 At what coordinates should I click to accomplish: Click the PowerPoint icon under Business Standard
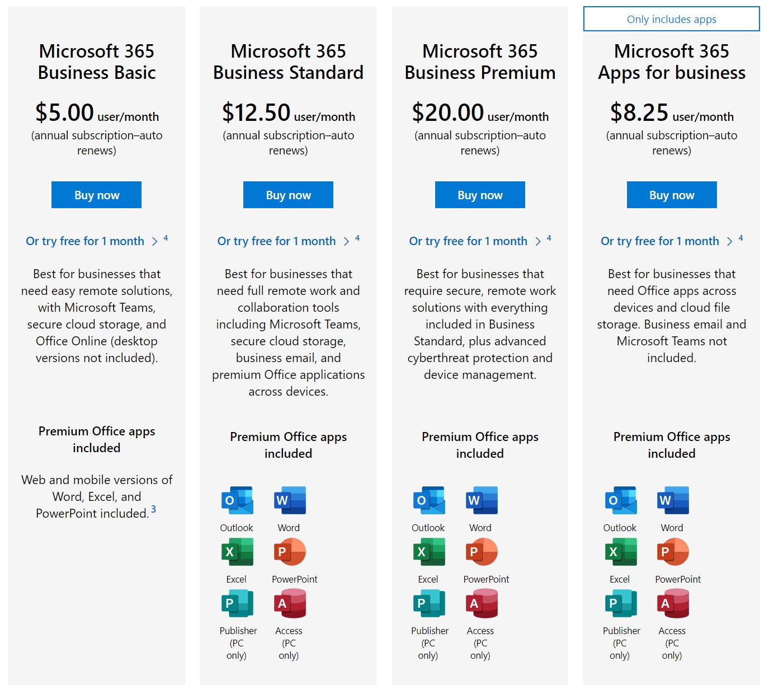(x=289, y=552)
